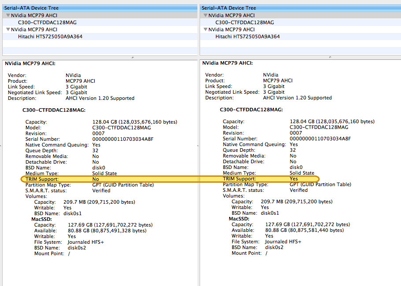Click the MacSSD volume heading in right panel
Image resolution: width=401 pixels, height=286 pixels.
(239, 219)
